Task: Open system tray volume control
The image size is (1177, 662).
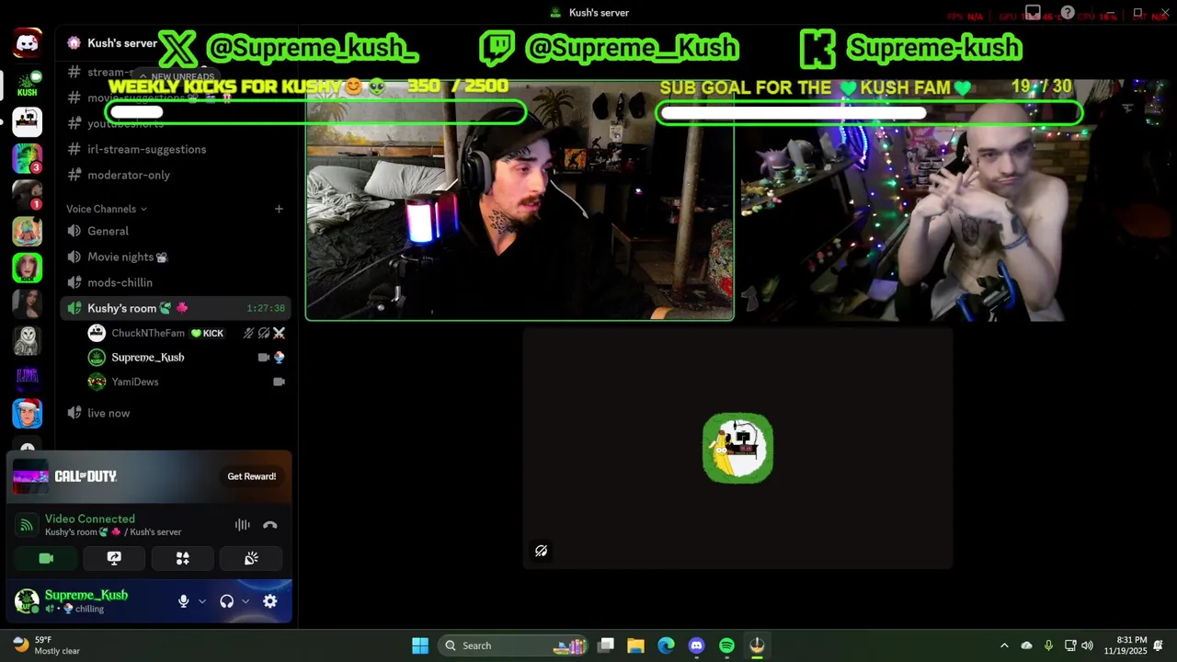Action: (1088, 645)
